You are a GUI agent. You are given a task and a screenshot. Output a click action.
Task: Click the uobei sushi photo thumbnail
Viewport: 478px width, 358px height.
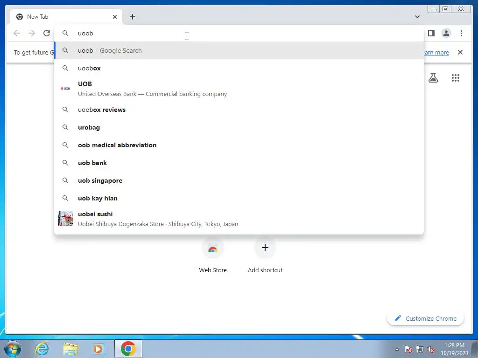[x=65, y=219]
